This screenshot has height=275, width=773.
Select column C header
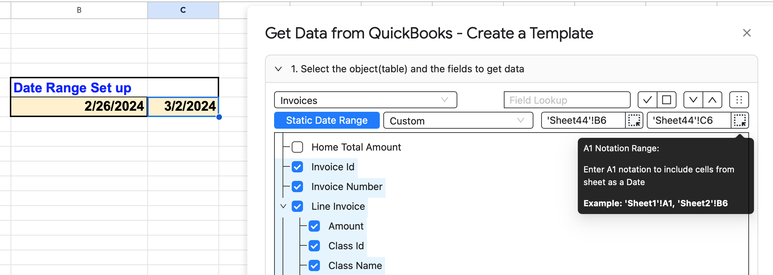click(183, 10)
